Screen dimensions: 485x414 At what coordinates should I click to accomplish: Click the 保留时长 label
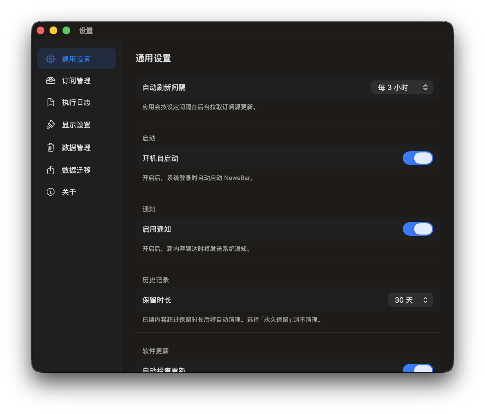pos(157,300)
